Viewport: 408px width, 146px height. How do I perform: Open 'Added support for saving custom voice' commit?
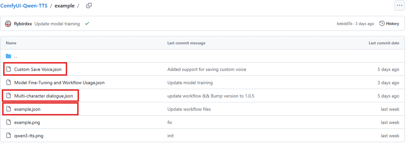[207, 69]
